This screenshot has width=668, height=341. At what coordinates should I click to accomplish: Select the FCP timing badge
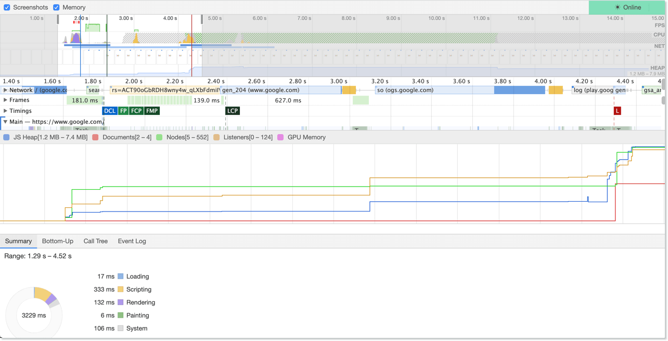[136, 111]
